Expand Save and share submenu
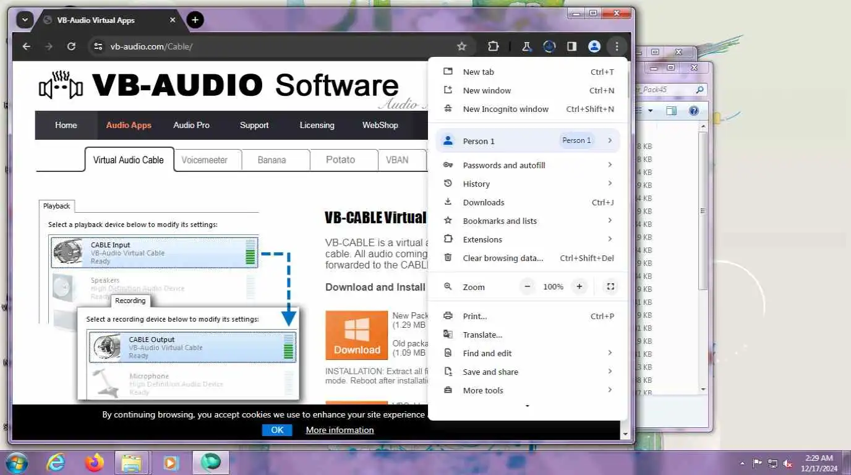The height and width of the screenshot is (475, 851). click(528, 372)
